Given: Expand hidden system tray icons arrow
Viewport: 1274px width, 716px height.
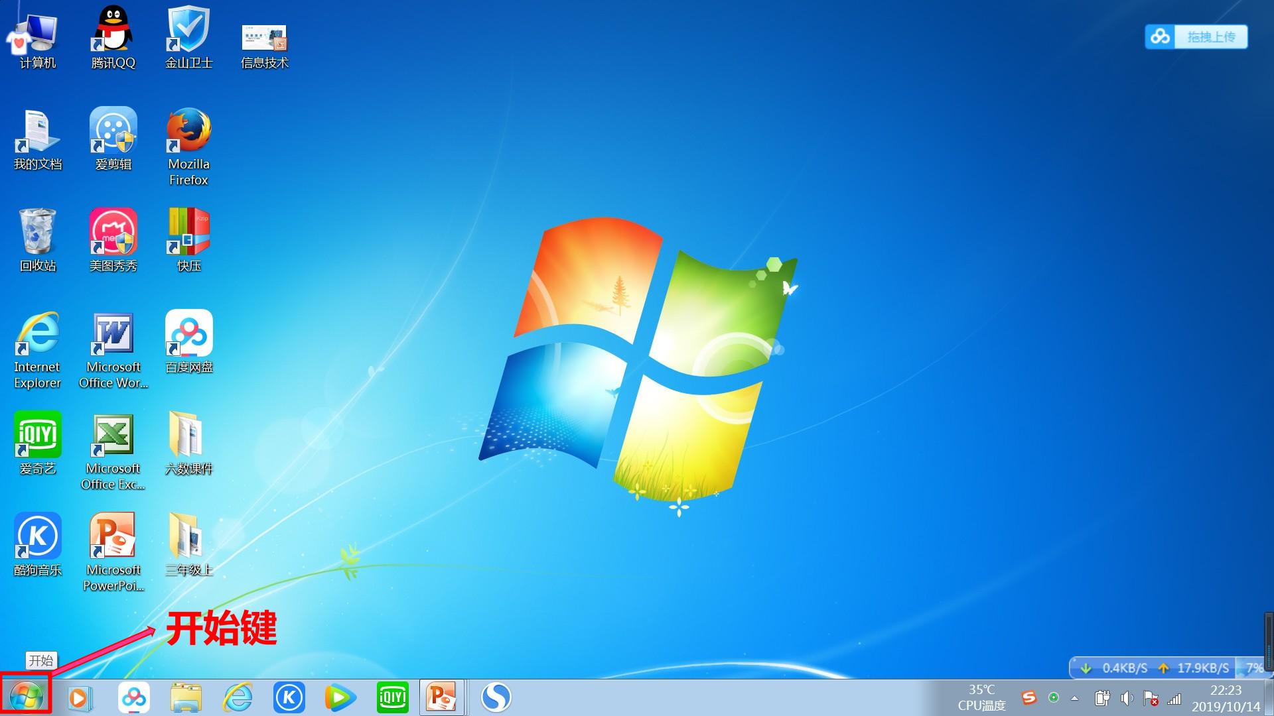Looking at the screenshot, I should 1074,698.
